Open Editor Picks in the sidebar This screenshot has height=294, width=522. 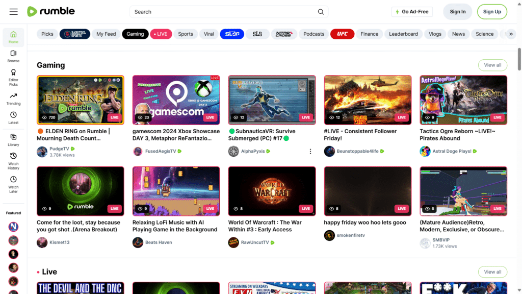click(13, 78)
